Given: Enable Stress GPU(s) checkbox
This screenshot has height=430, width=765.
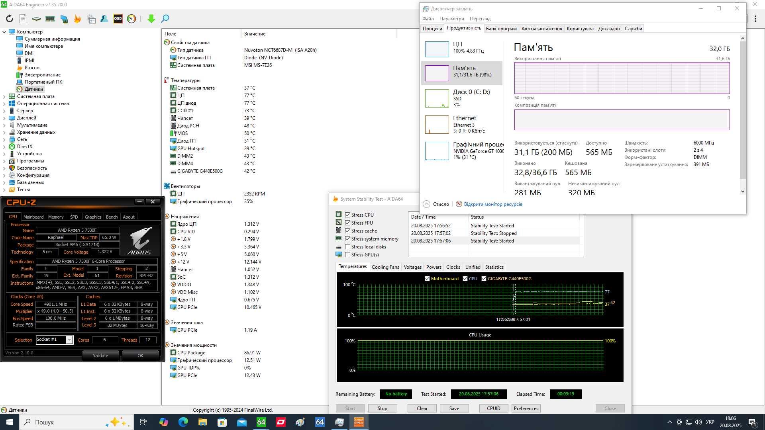Looking at the screenshot, I should click(347, 255).
